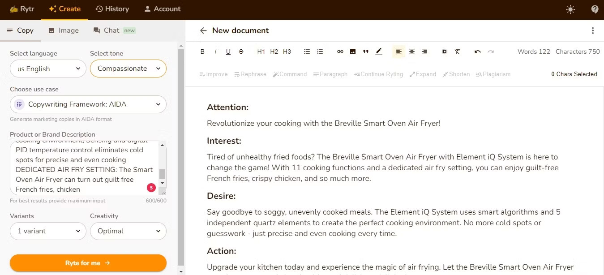Viewport: 604px width, 275px height.
Task: Open use case dropdown Copywriting Framework: AIDA
Action: pyautogui.click(x=88, y=104)
